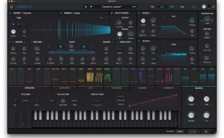Click the Shape morph horizontal slider bar
This screenshot has height=138, width=224.
tap(72, 53)
